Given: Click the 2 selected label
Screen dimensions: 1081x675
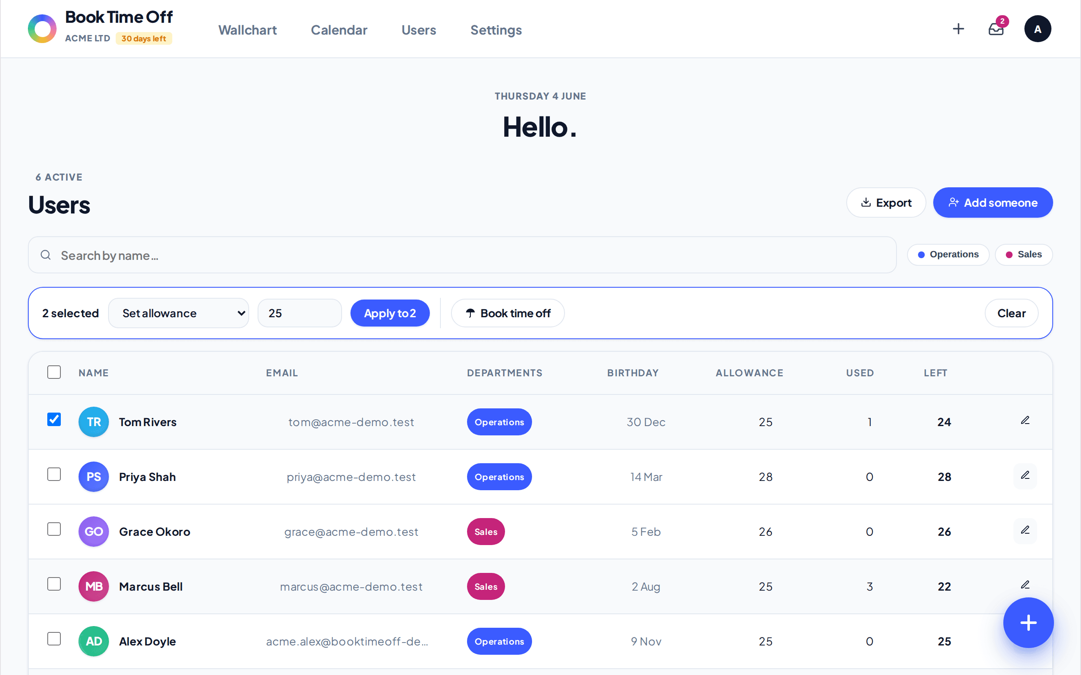Looking at the screenshot, I should pos(71,313).
